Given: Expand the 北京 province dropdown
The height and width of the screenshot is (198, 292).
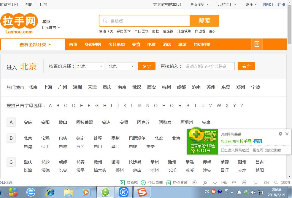Looking at the screenshot, I should 90,66.
